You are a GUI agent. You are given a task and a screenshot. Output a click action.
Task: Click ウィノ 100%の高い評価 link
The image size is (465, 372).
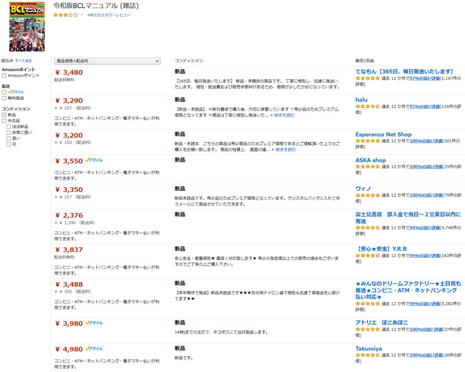(426, 195)
